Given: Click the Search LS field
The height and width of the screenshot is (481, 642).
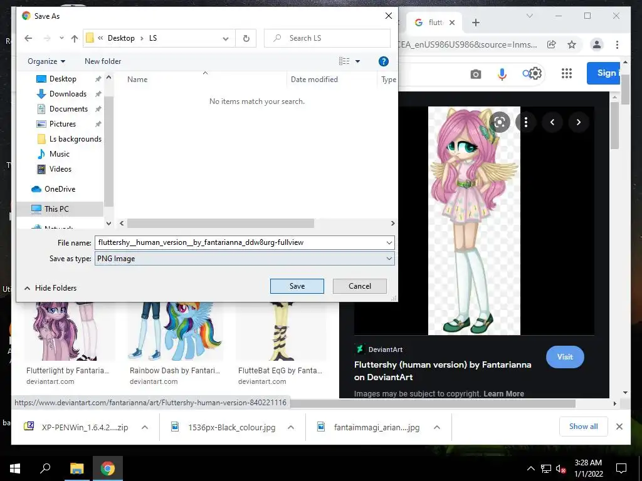Looking at the screenshot, I should tap(327, 38).
